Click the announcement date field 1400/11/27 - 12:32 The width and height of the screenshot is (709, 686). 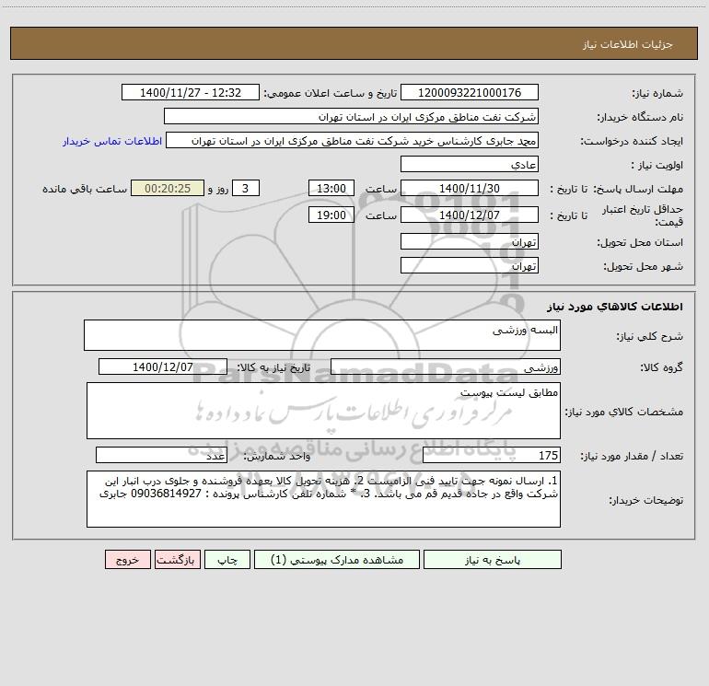(191, 92)
